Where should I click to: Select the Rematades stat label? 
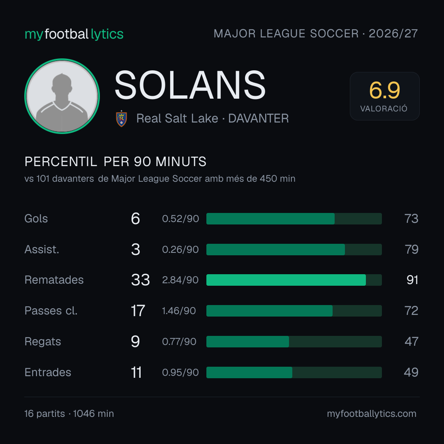tap(54, 280)
